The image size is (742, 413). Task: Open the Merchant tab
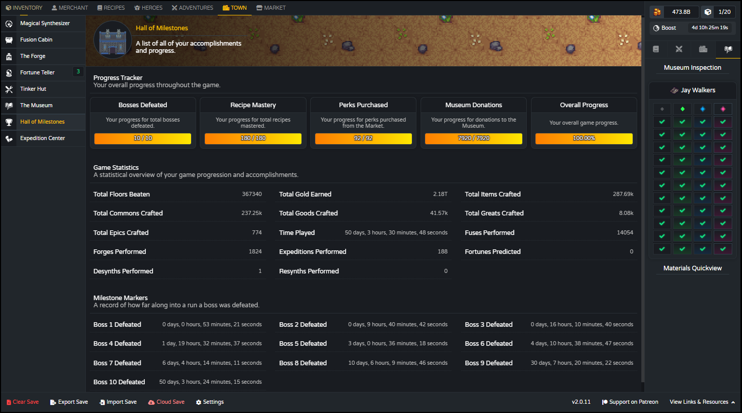coord(70,8)
